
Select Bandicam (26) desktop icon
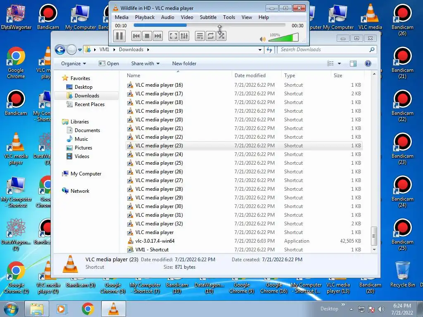click(x=402, y=20)
